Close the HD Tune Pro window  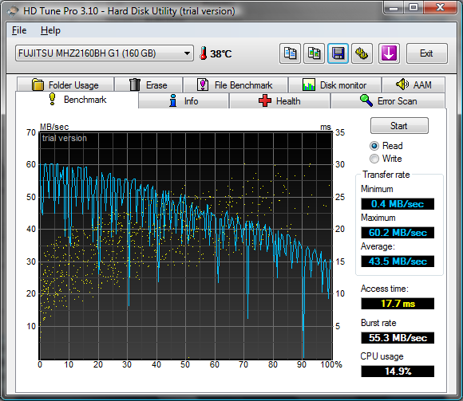coord(441,7)
